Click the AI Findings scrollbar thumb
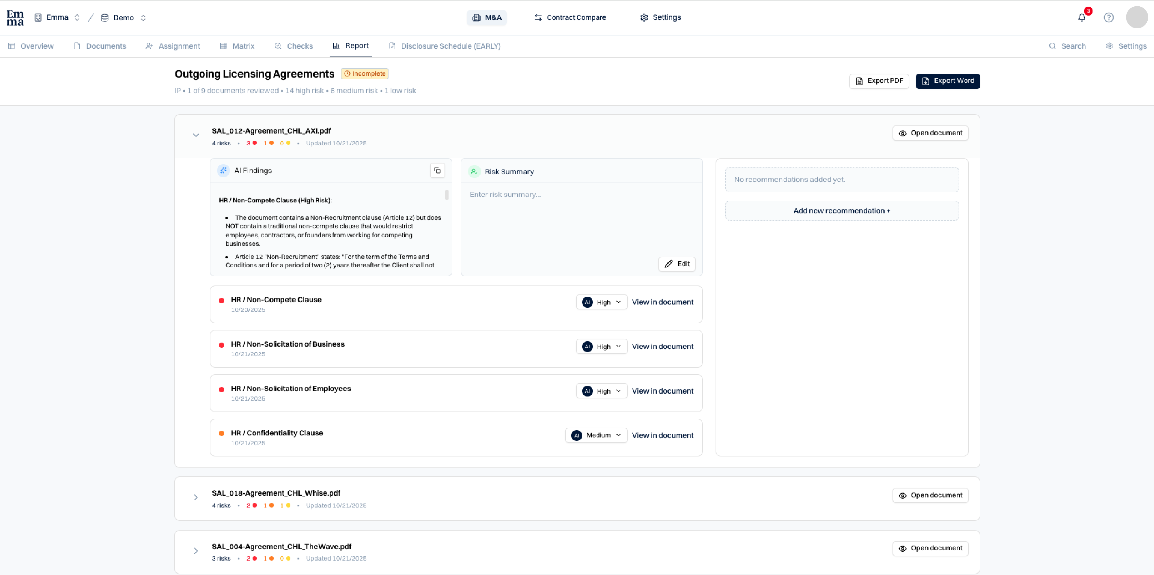The height and width of the screenshot is (575, 1154). 447,195
